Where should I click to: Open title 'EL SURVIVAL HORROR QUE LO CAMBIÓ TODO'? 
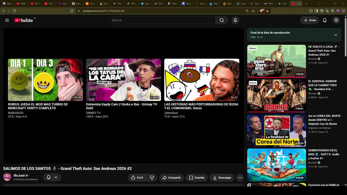[323, 85]
